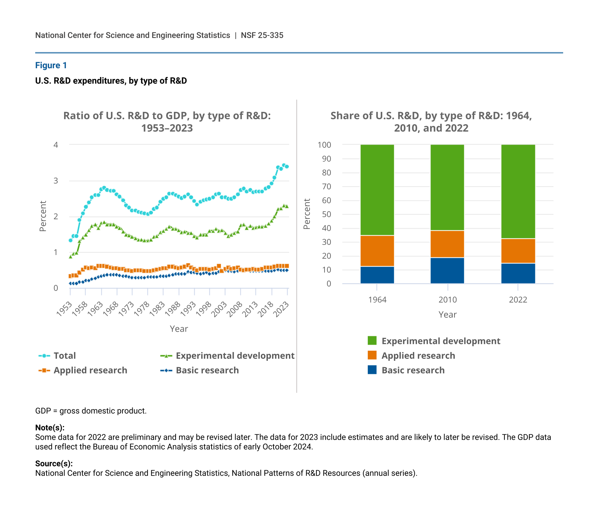
Task: Click the final 2023 data point on Total line
Action: point(287,167)
